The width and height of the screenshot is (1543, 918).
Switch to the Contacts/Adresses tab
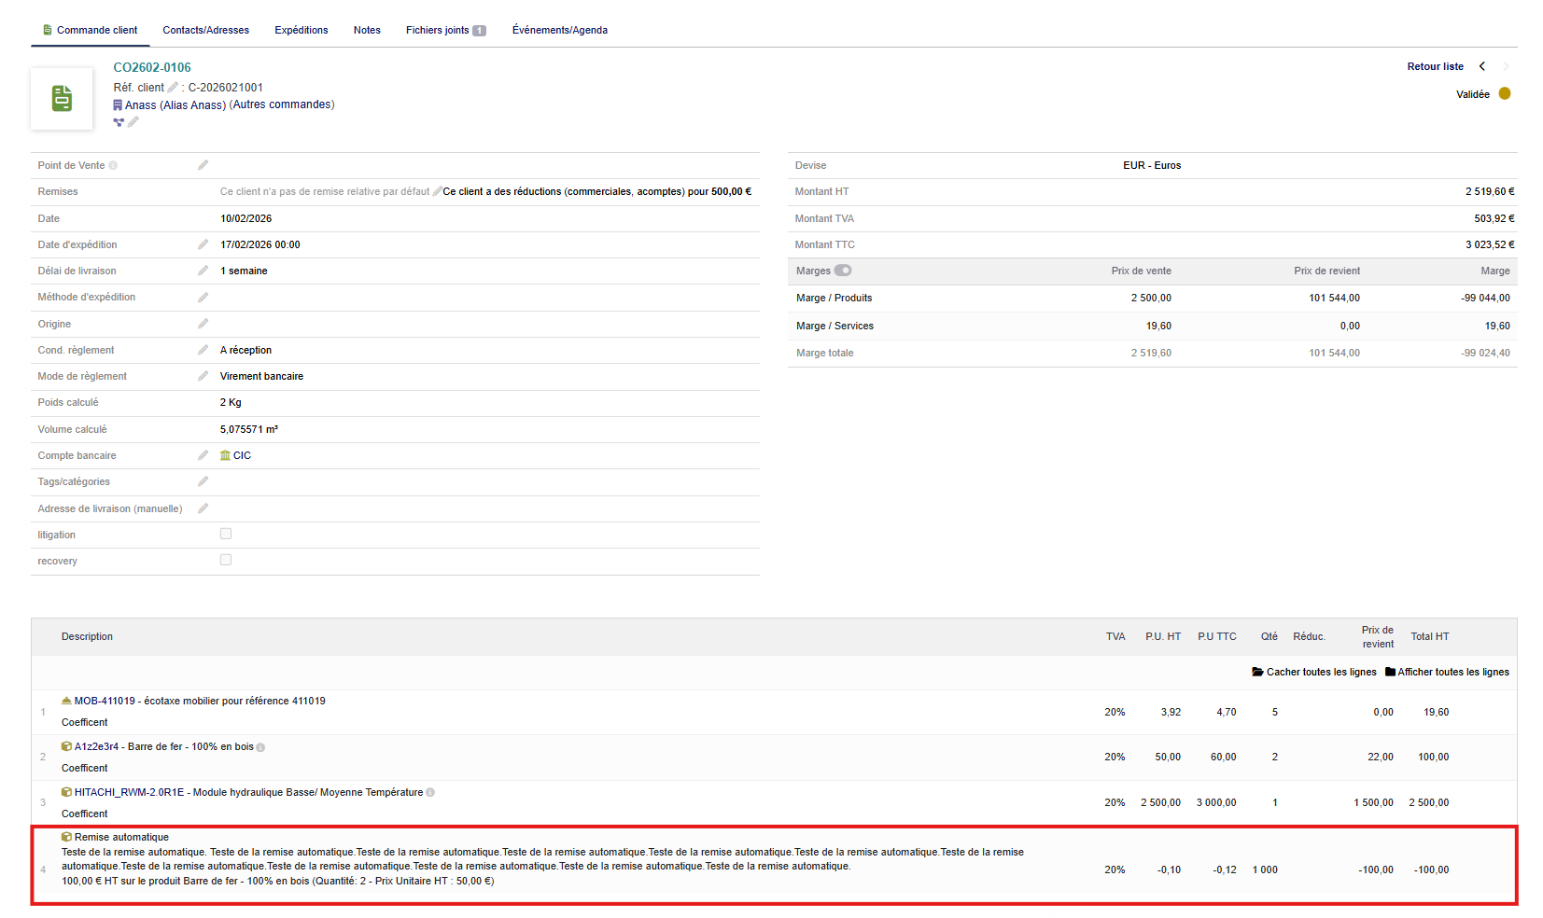tap(205, 30)
